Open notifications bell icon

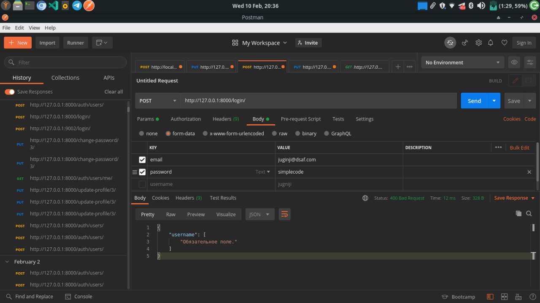coord(491,43)
